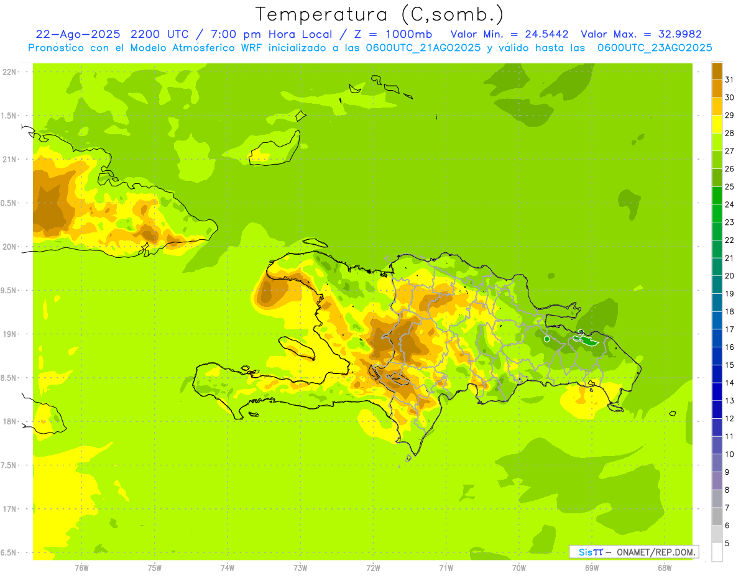Click the dark brown legend band above 31
746x576 pixels.
[x=717, y=71]
